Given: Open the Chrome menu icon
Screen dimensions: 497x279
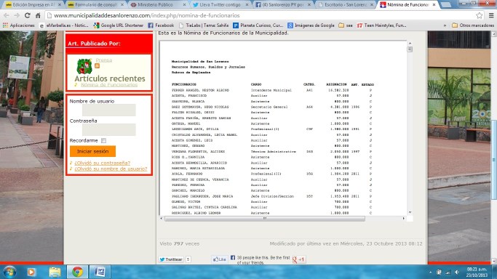Looking at the screenshot, I should (491, 15).
